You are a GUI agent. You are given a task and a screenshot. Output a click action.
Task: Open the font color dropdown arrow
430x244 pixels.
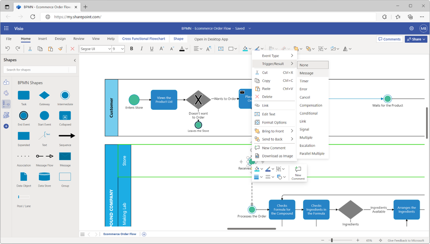point(187,49)
